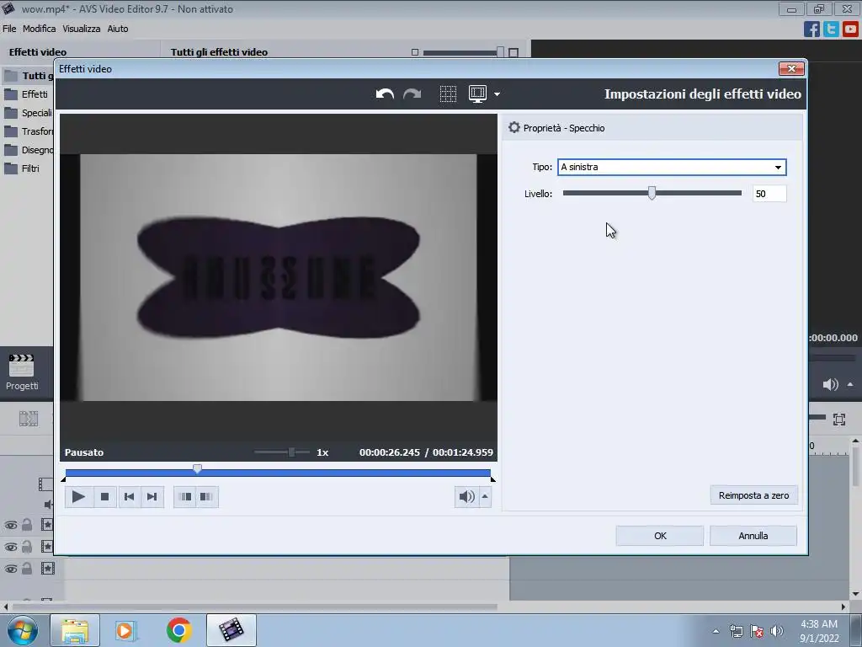Click the Redo arrow in the effects dialog

(412, 94)
